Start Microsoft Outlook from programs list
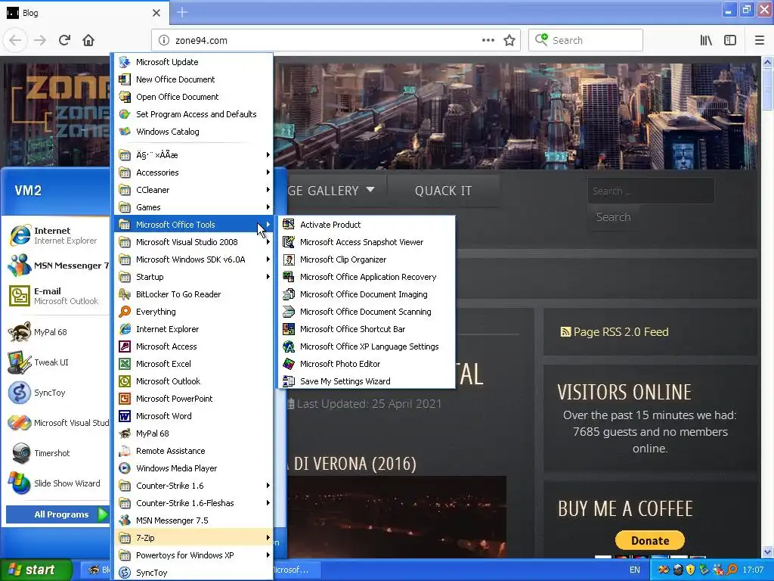The image size is (774, 581). tap(193, 381)
